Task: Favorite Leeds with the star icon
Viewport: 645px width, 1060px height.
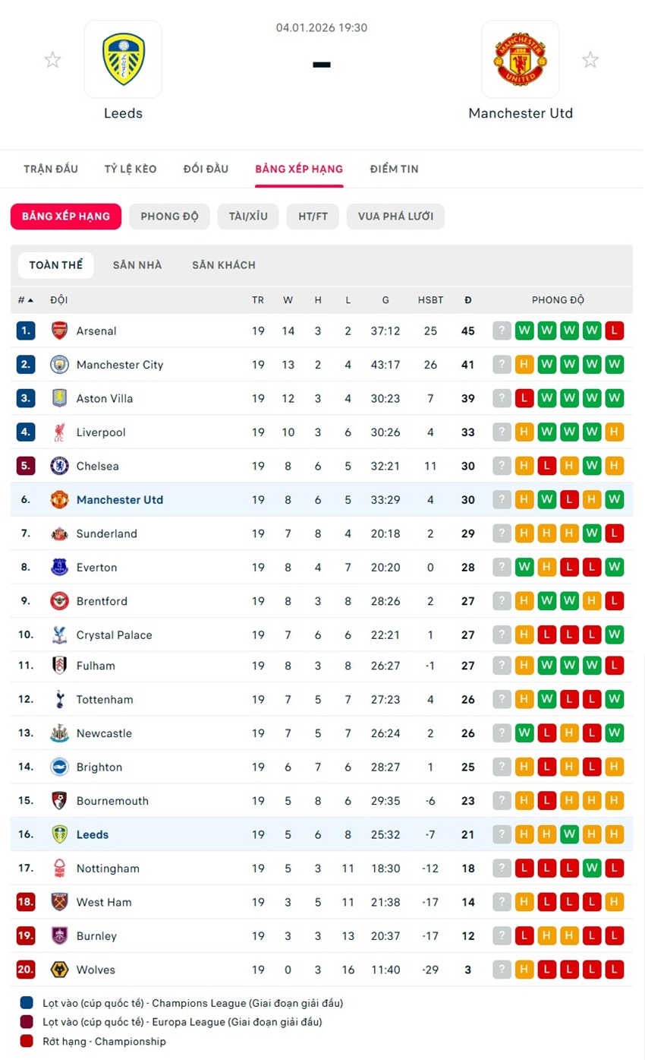Action: 52,60
